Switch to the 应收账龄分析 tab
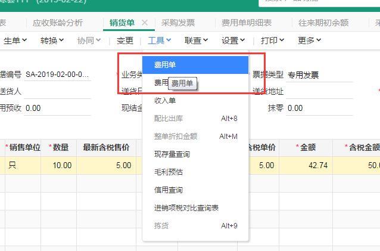This screenshot has width=380, height=251. 58,23
